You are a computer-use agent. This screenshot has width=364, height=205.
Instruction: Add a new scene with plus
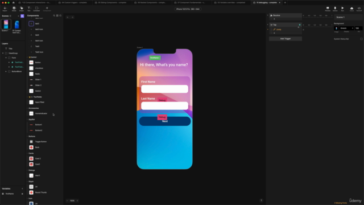click(x=18, y=16)
